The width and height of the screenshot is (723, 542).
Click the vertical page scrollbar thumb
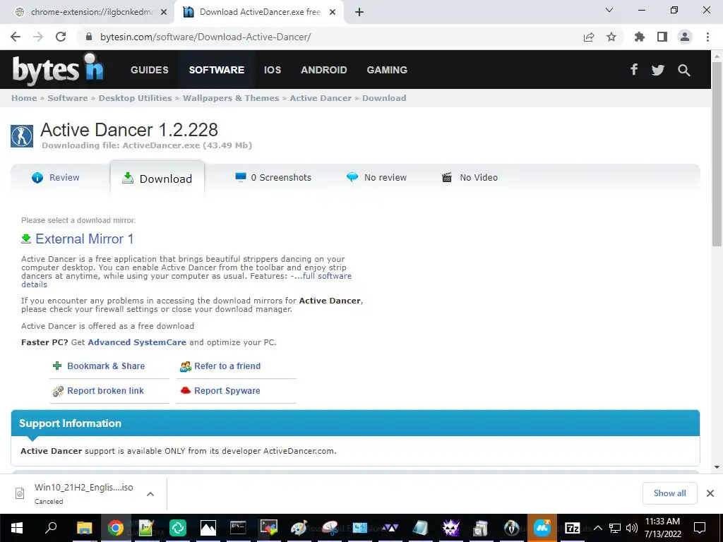(x=717, y=155)
